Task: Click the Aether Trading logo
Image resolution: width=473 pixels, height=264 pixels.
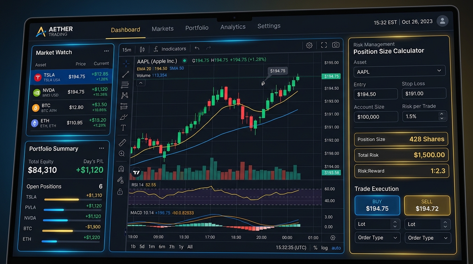Action: click(54, 31)
